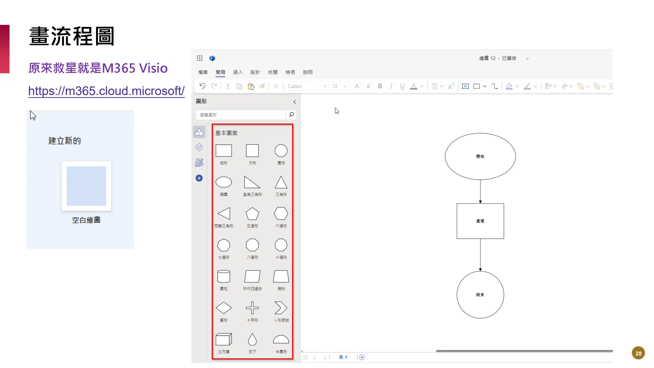The image size is (654, 368).
Task: Open the 檔案 menu
Action: point(203,72)
